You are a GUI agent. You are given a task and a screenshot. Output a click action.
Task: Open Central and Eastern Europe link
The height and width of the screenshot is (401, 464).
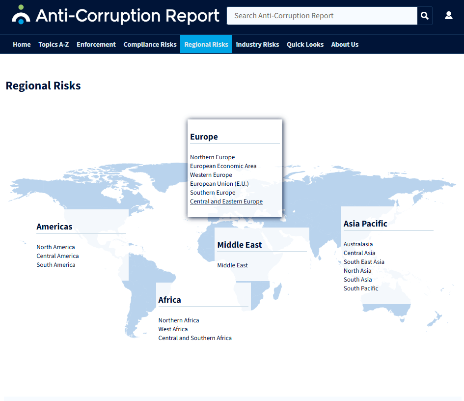[226, 201]
